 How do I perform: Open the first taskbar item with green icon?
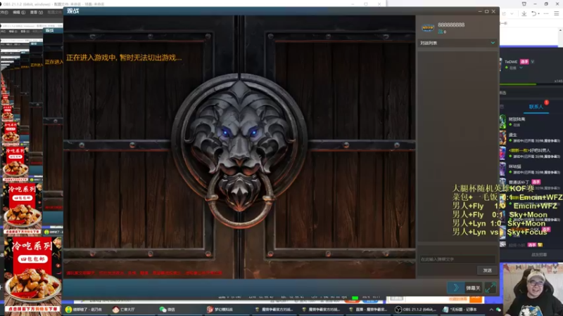84,310
